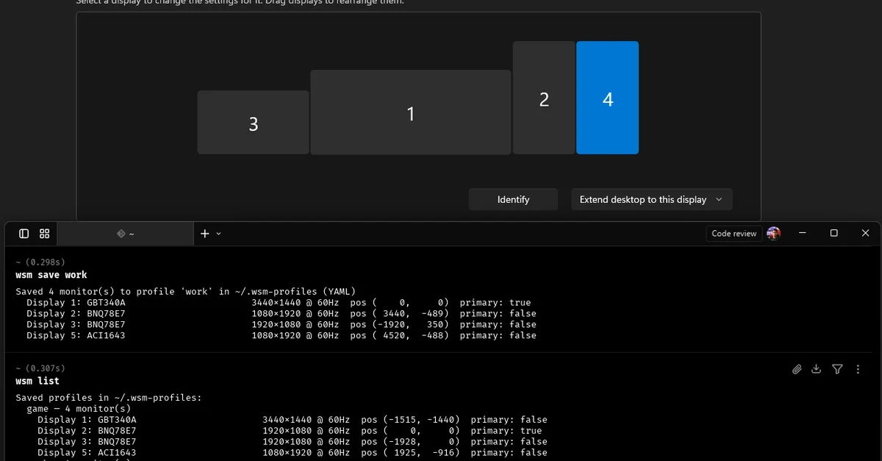Select the home directory terminal tab
Viewport: 882px width, 461px height.
[x=125, y=234]
